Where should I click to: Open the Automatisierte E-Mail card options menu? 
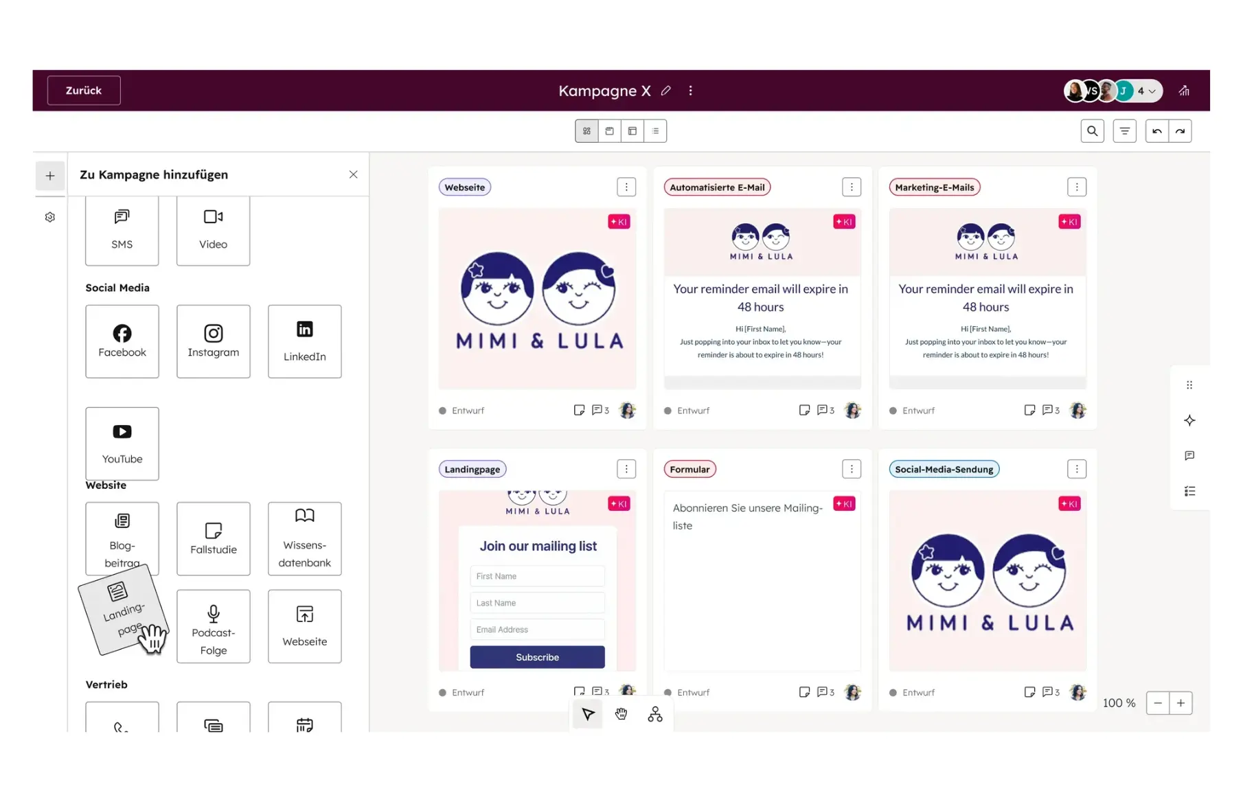tap(852, 187)
